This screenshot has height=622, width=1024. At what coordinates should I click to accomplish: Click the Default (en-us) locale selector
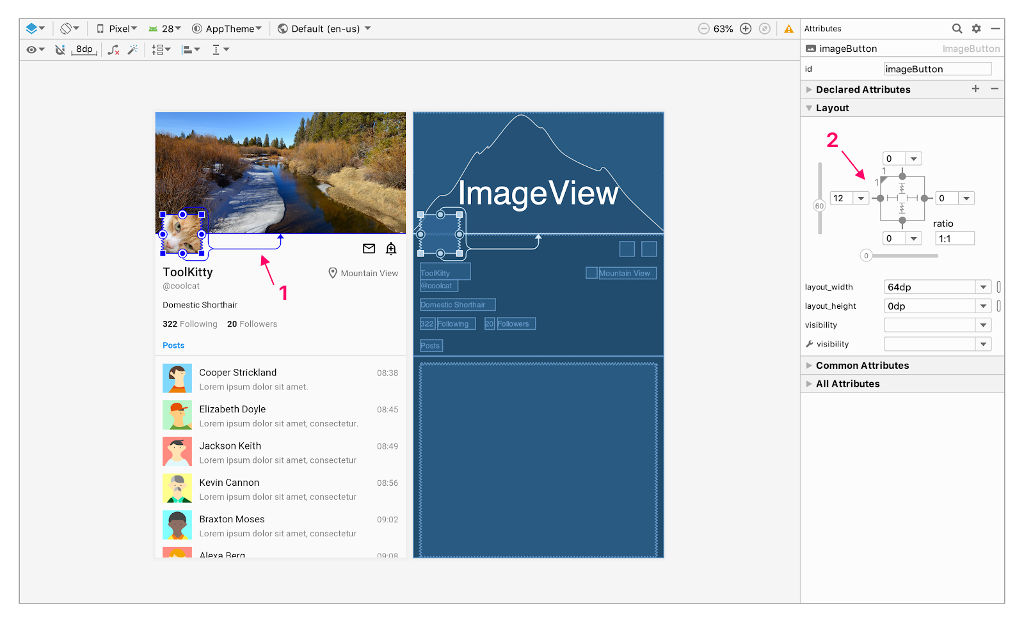[323, 28]
